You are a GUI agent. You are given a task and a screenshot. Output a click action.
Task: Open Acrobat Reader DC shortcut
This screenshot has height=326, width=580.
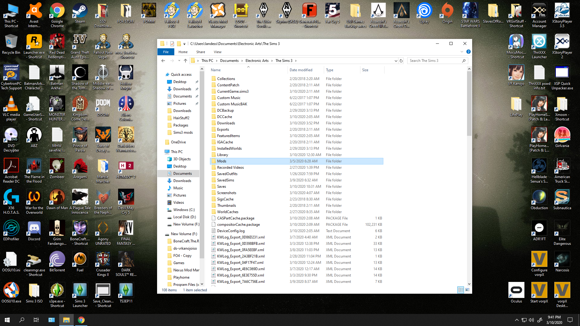click(x=11, y=171)
